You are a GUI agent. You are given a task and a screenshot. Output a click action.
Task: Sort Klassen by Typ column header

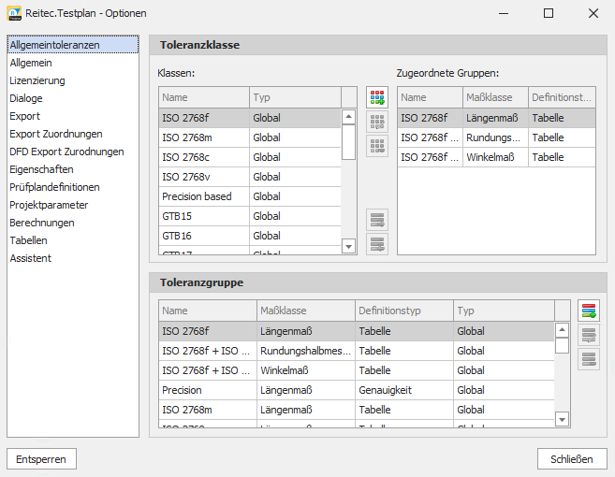point(295,97)
